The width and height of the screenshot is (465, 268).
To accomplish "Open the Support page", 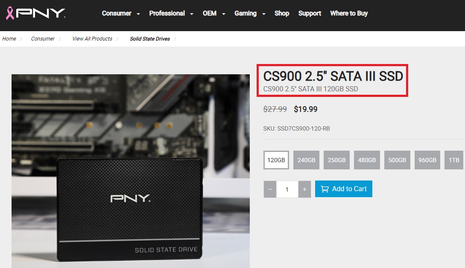I will [310, 13].
